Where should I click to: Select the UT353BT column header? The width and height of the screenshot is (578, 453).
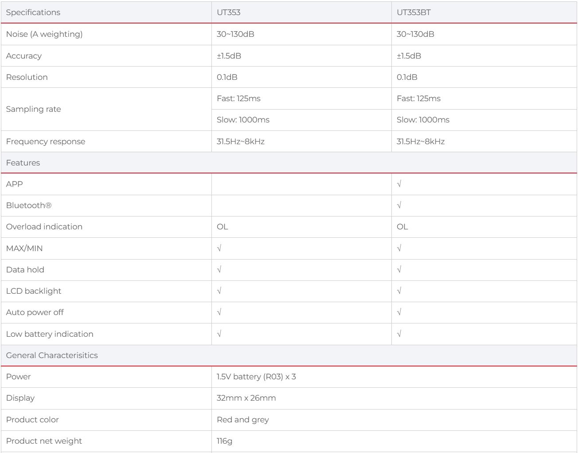pyautogui.click(x=414, y=12)
